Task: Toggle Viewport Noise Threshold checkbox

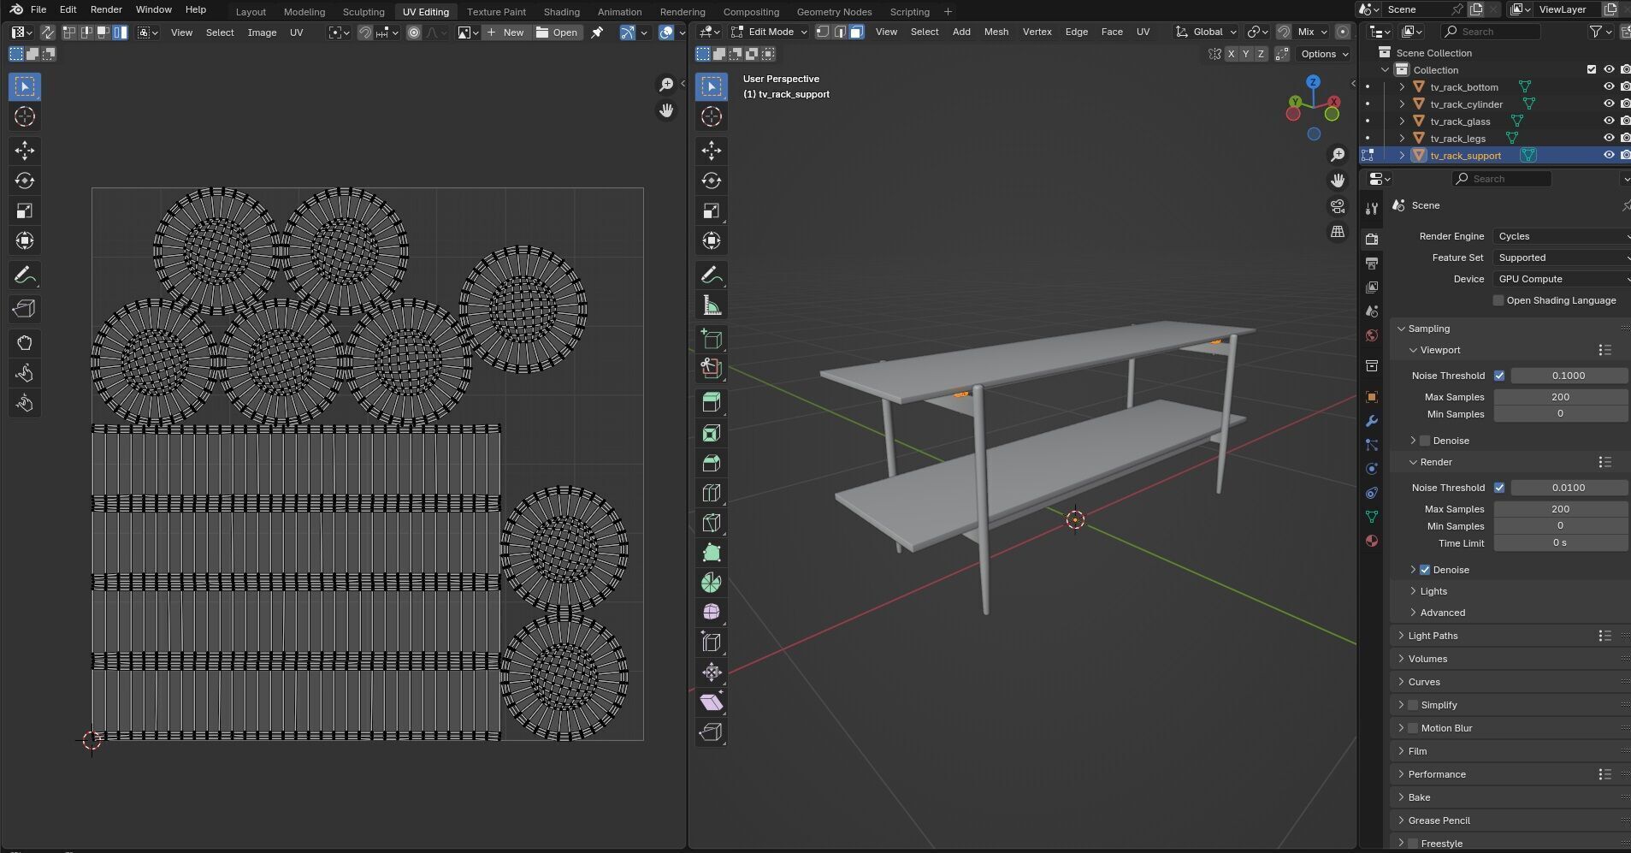Action: (x=1499, y=376)
